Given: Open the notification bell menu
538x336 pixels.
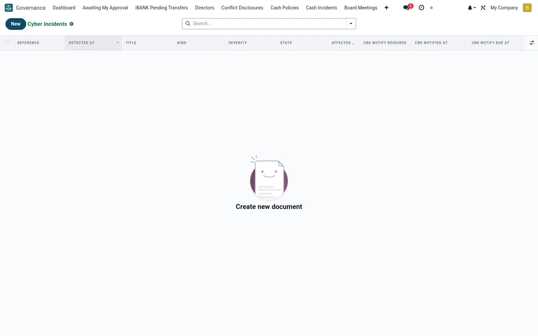Looking at the screenshot, I should 471,8.
